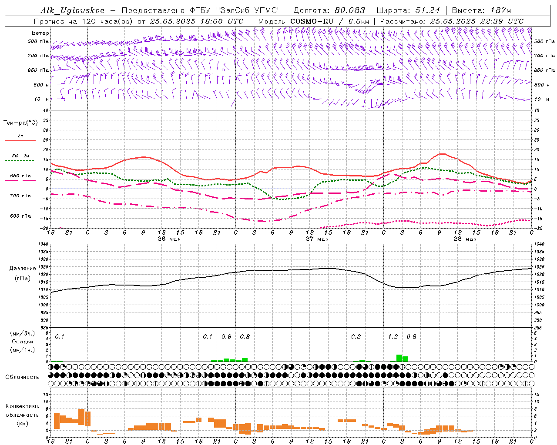Select the text ФГБУ "ЗапСиб УГМС"
This screenshot has width=557, height=445.
[x=235, y=10]
